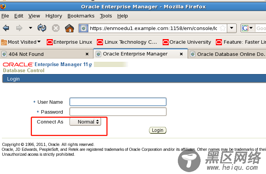Open the Linux Technology C... bookmark
This screenshot has height=174, width=266.
point(127,42)
